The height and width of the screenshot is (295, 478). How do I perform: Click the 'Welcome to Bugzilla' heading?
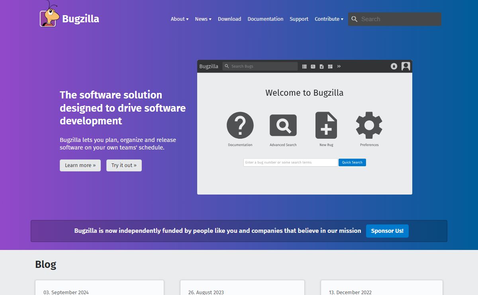304,93
